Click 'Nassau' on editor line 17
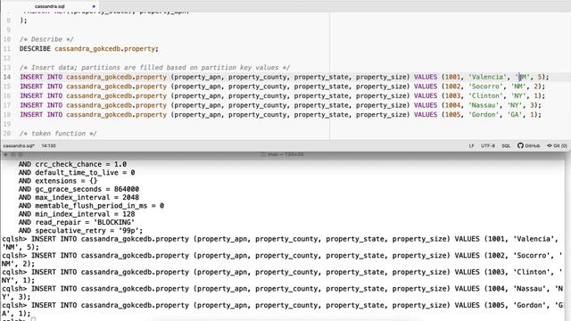Viewport: 571px width, 321px height. tap(484, 105)
